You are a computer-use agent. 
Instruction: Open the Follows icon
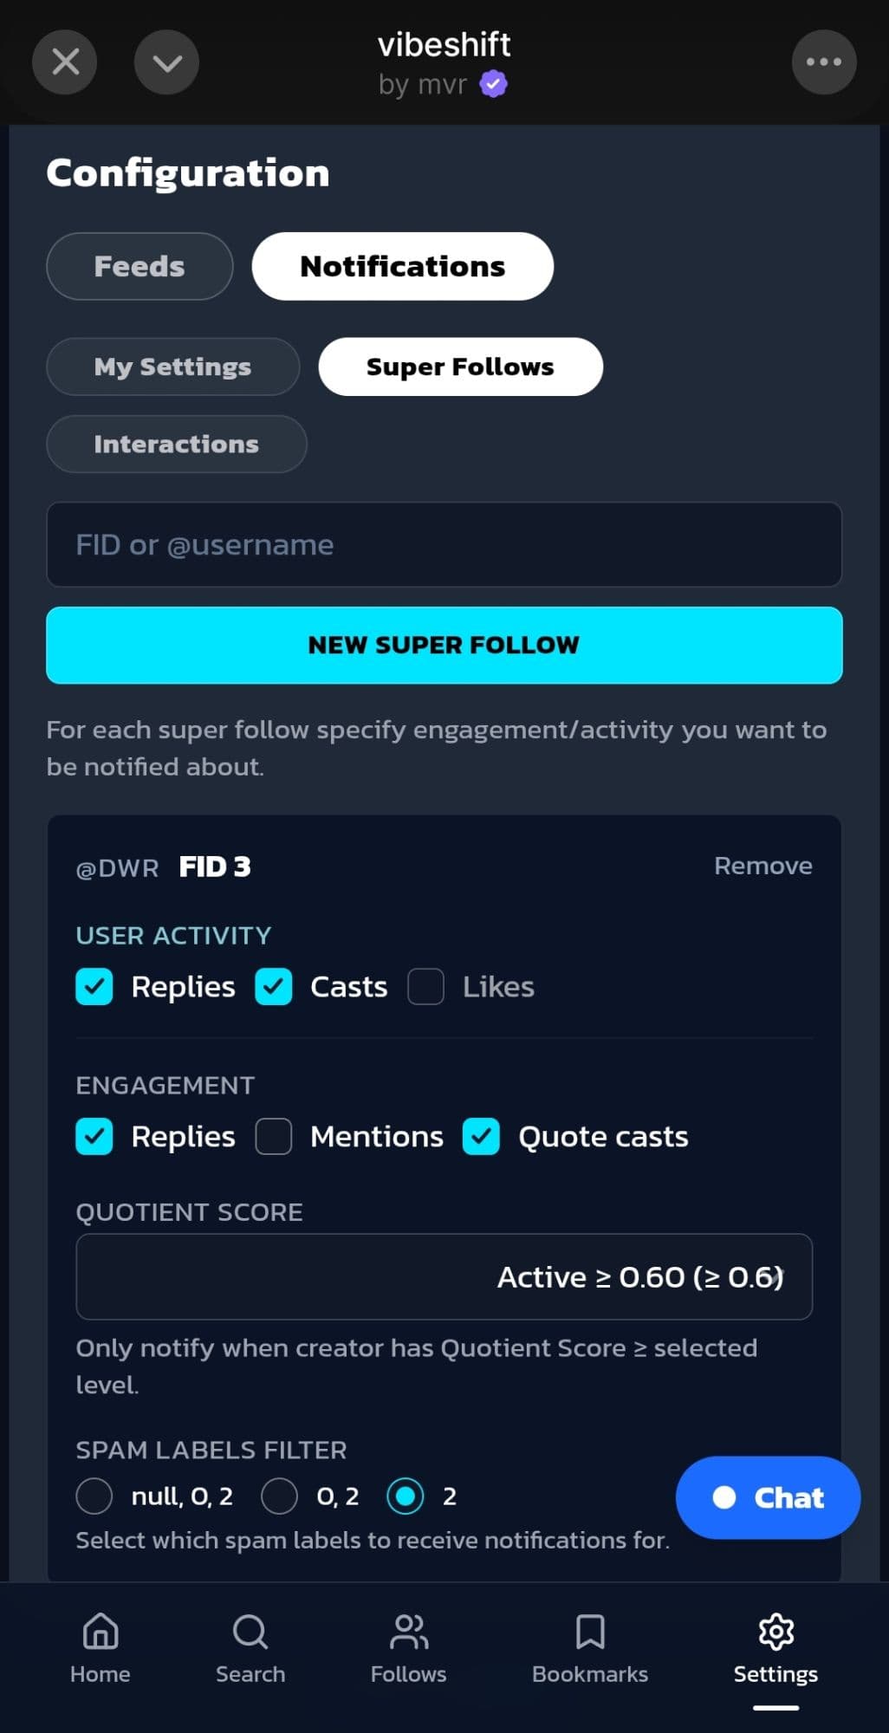coord(407,1632)
